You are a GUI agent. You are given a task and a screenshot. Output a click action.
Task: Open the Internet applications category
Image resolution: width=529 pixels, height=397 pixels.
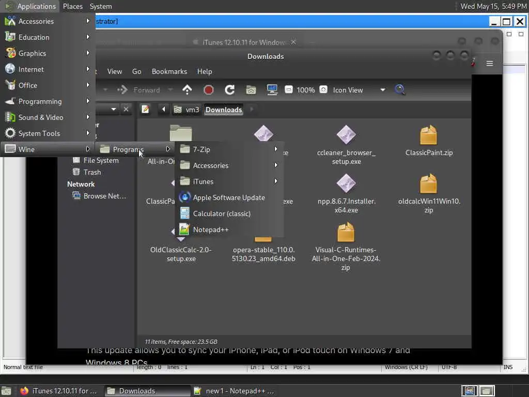(48, 69)
